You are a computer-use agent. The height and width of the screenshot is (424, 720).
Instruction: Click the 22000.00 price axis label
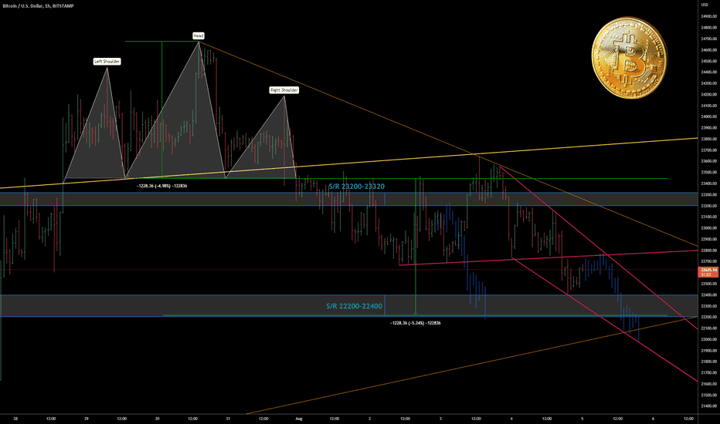(709, 339)
